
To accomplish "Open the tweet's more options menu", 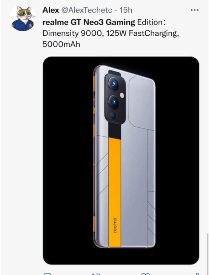I will (x=195, y=10).
